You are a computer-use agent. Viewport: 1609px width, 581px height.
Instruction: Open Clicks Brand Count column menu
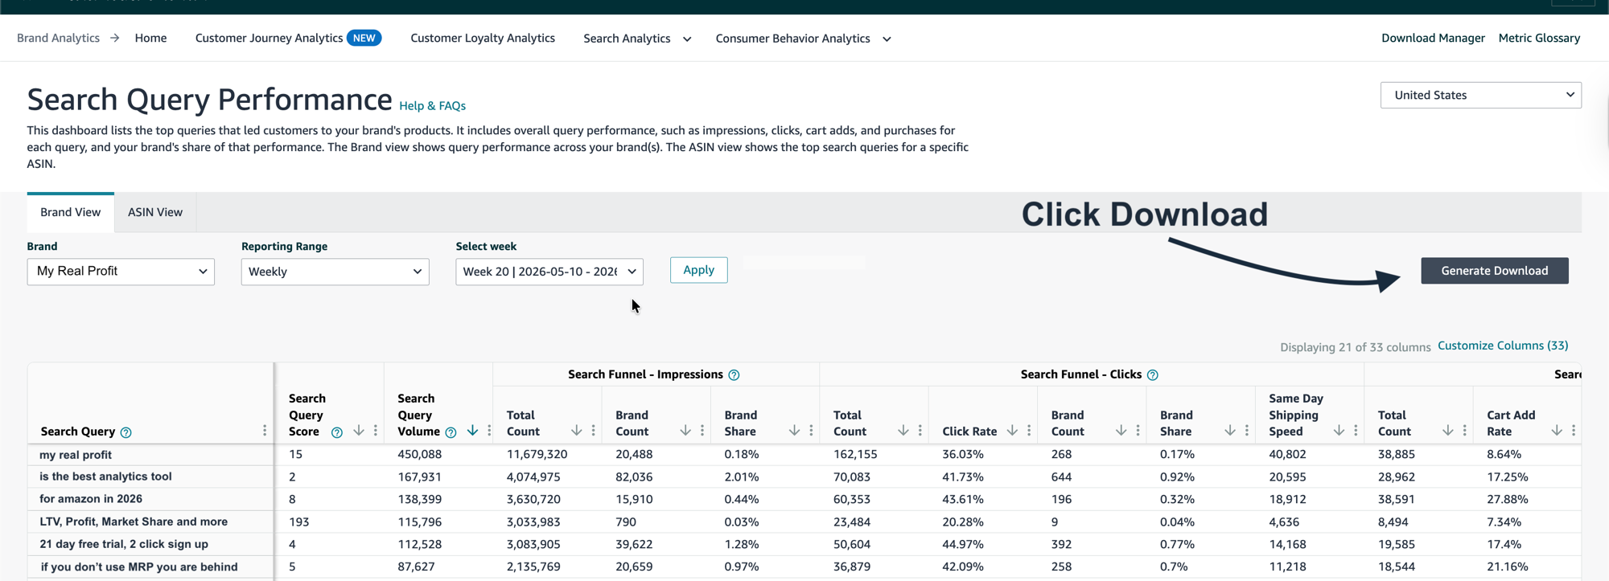click(1138, 431)
